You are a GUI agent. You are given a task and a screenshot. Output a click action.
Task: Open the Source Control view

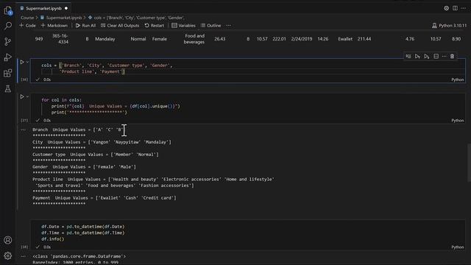tap(8, 42)
